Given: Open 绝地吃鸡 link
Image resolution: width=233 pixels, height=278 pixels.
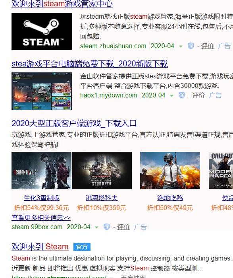Looking at the screenshot, I should click(170, 198).
